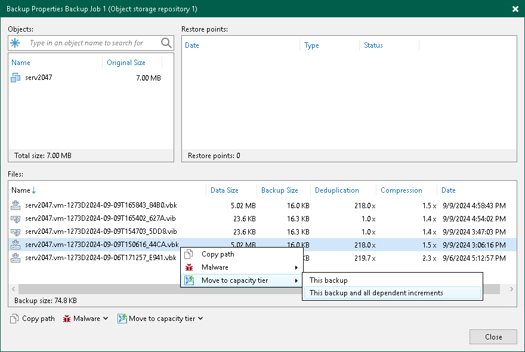Click the serv2047 computer icon in Objects list
Screen dimensions: 525x352
point(15,78)
